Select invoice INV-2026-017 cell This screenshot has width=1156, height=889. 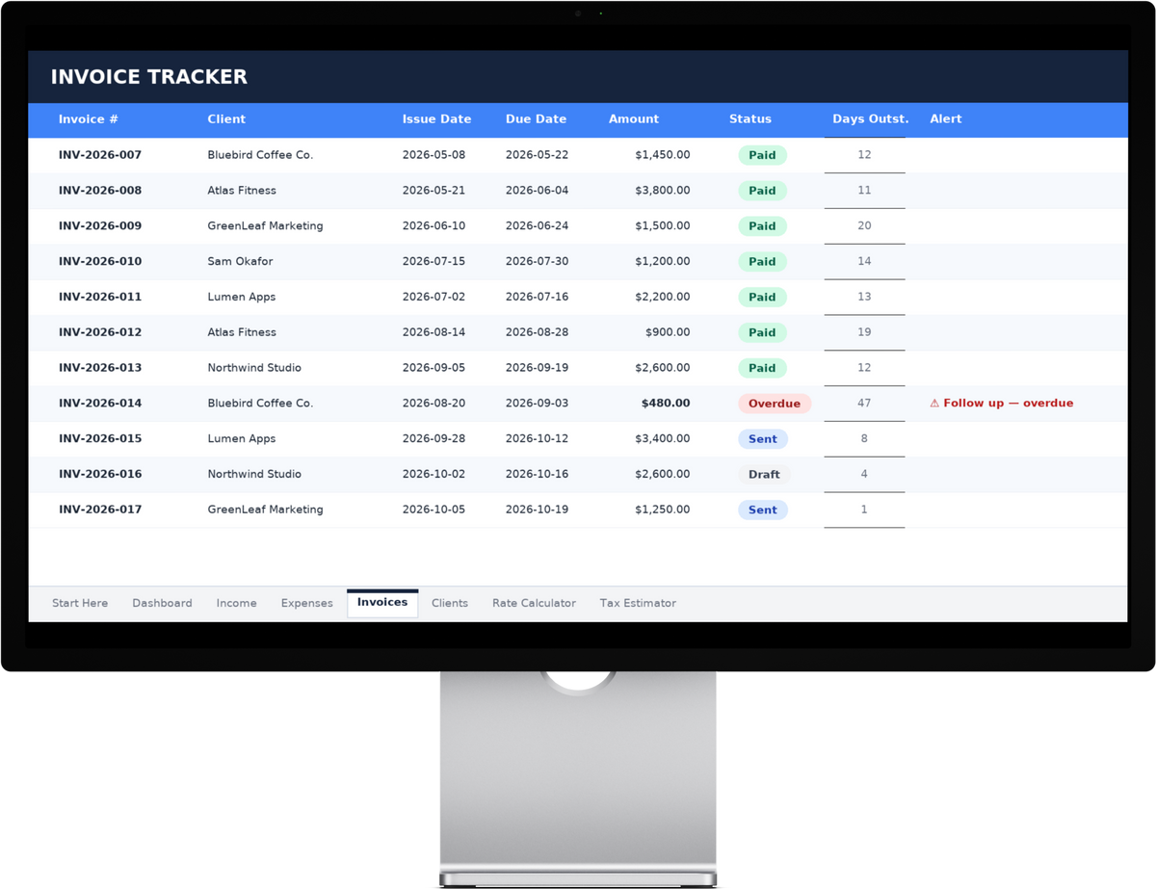99,510
